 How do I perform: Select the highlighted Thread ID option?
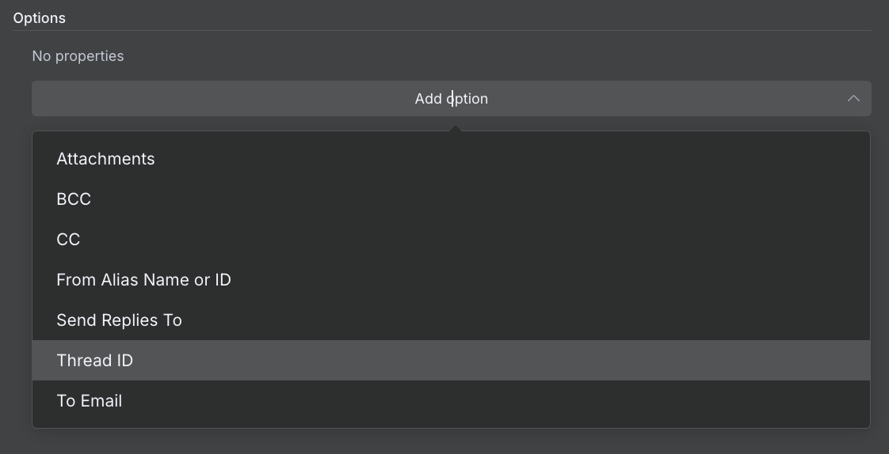pyautogui.click(x=94, y=361)
